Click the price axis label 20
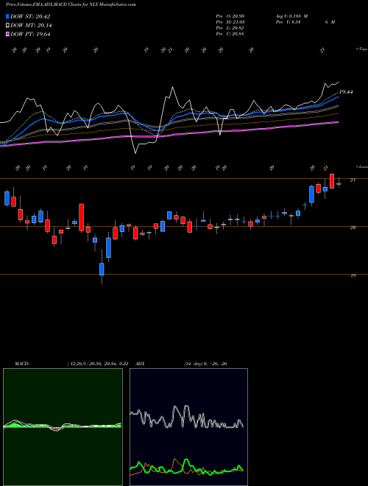368x486 pixels. coord(353,228)
